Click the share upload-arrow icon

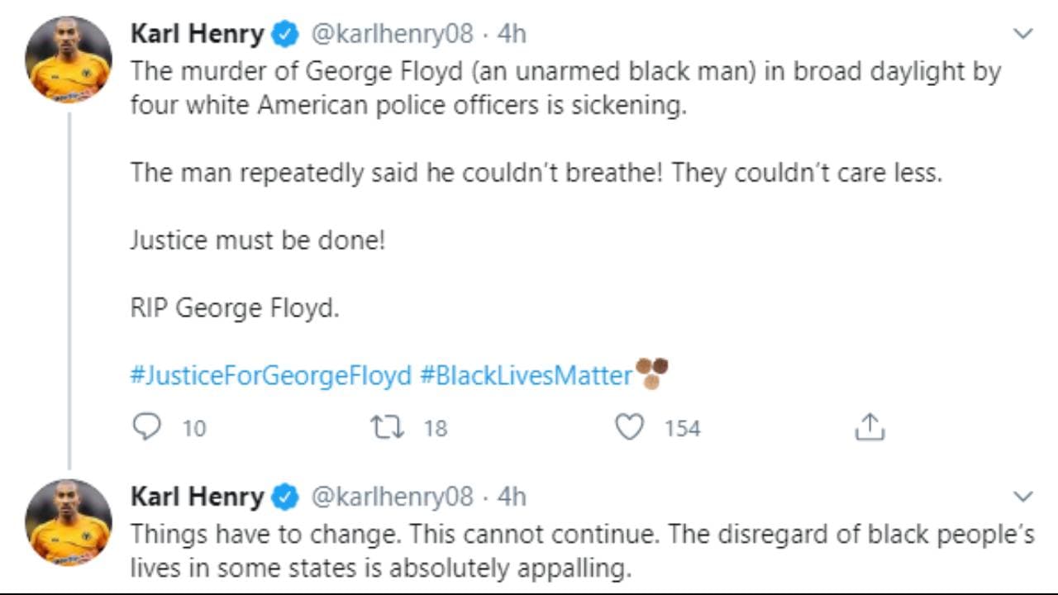[870, 427]
